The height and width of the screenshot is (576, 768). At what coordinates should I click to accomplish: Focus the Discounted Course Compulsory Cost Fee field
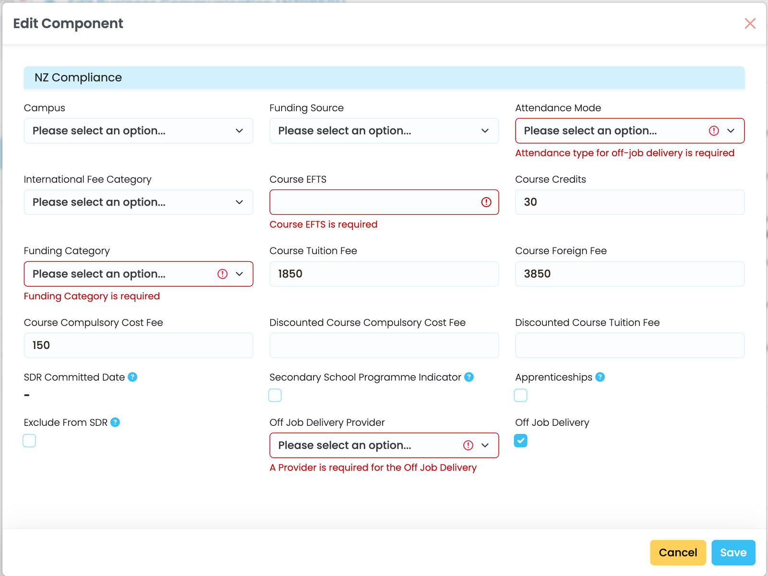point(384,345)
